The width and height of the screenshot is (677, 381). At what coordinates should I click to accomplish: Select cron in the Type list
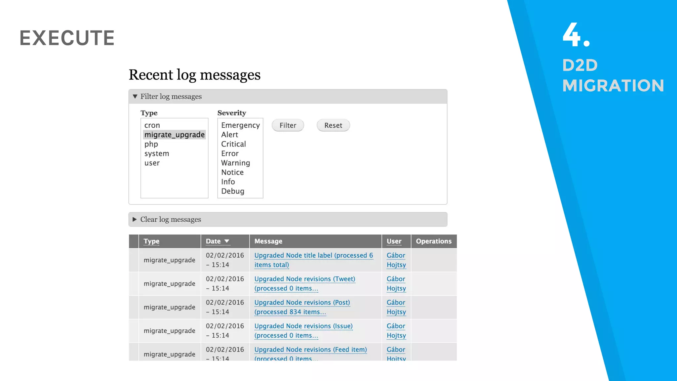click(x=152, y=125)
